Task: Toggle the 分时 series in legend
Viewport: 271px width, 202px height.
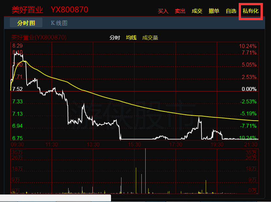Action: (115, 38)
